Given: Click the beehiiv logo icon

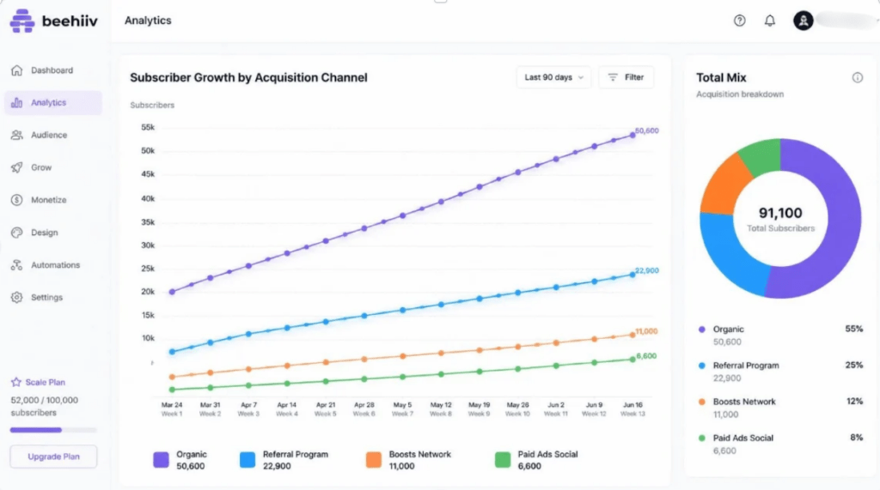Looking at the screenshot, I should pos(22,21).
